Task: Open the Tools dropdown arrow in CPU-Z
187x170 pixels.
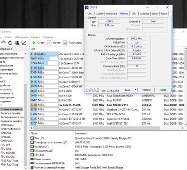Action: (136, 90)
